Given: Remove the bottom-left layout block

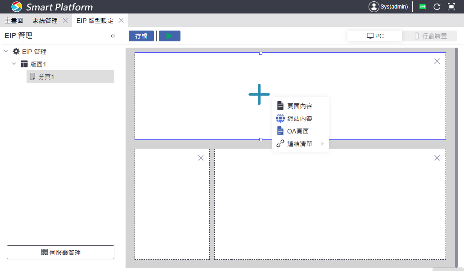Looking at the screenshot, I should coord(201,158).
